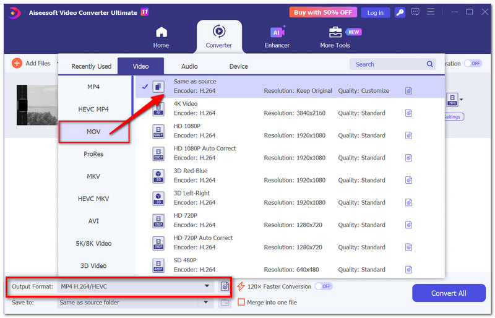Screen dimensions: 495x318
Task: Click the Add Files label
Action: click(x=38, y=63)
